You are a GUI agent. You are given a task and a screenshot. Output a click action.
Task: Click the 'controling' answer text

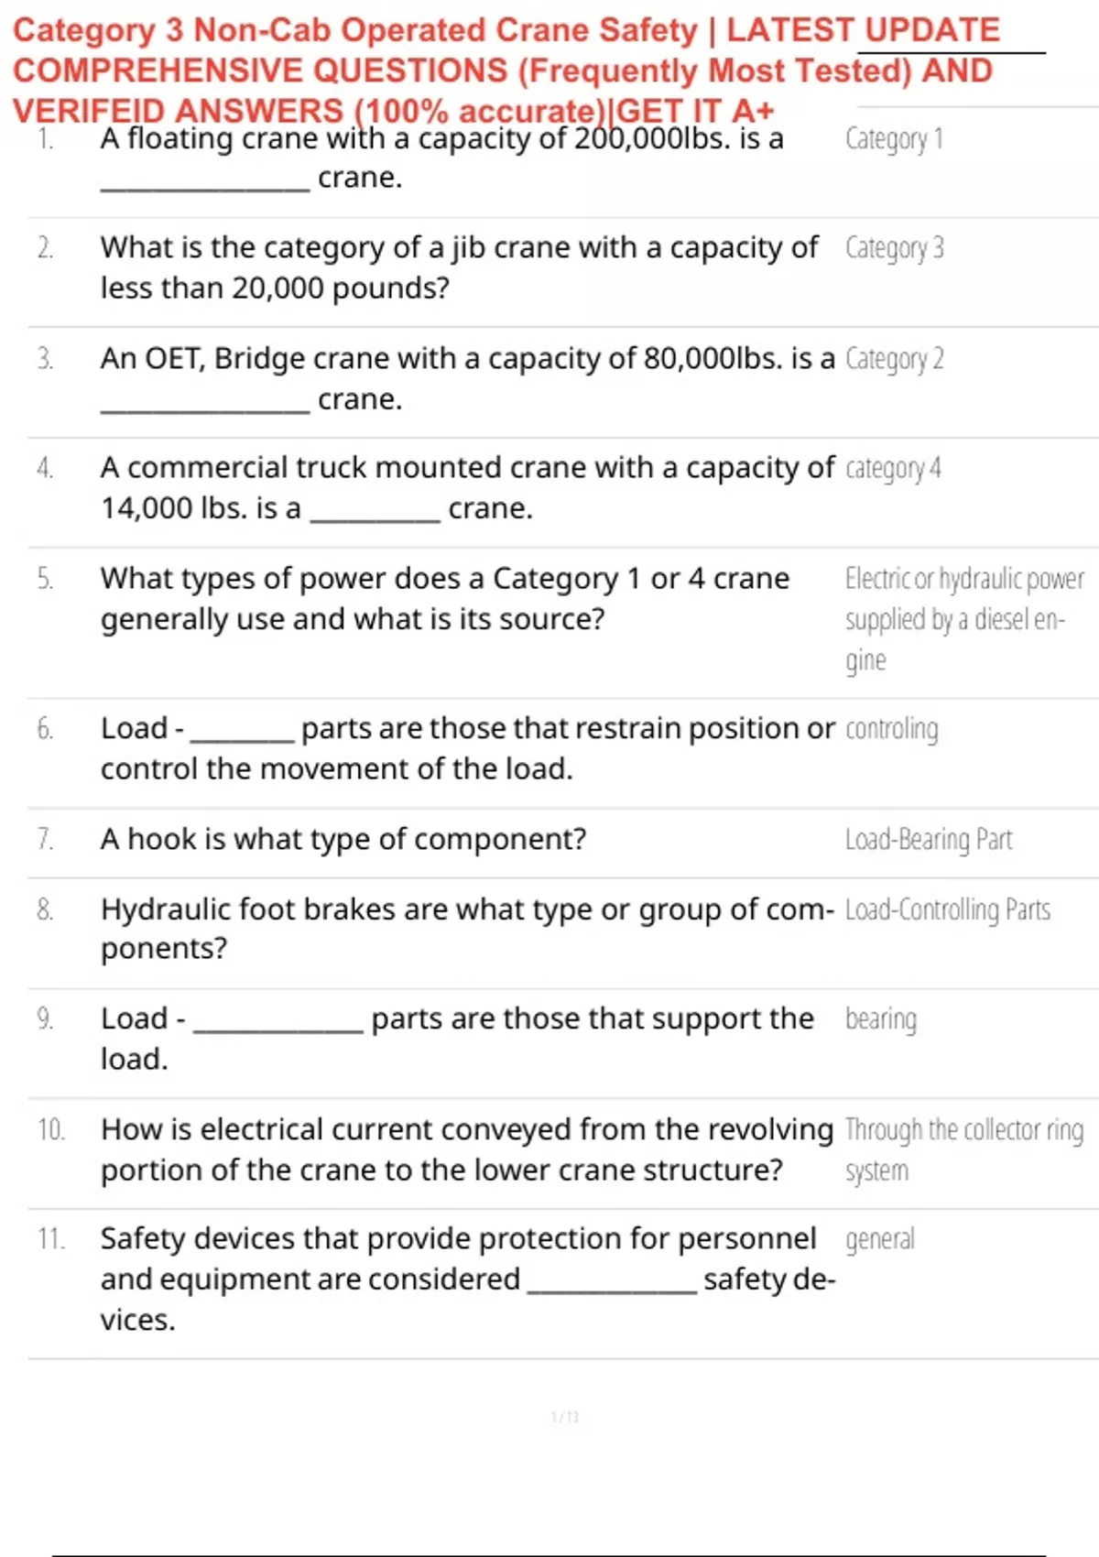tap(892, 729)
